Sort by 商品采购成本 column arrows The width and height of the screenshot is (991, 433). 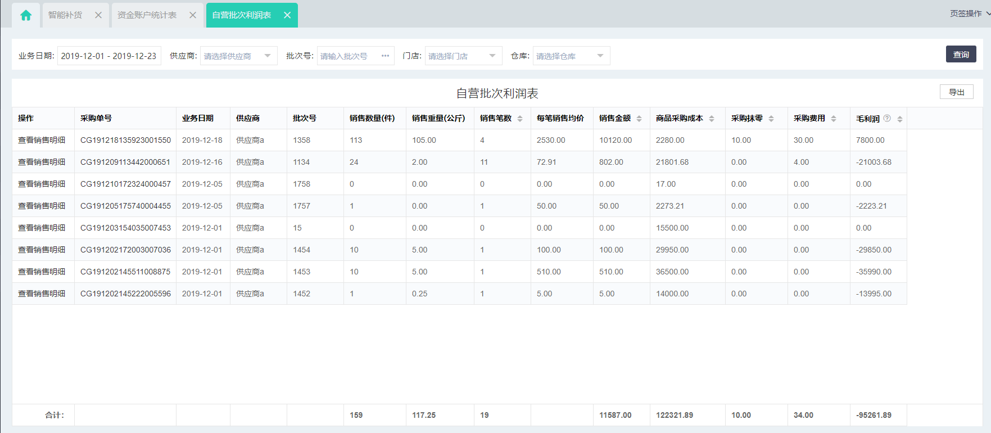[x=712, y=119]
